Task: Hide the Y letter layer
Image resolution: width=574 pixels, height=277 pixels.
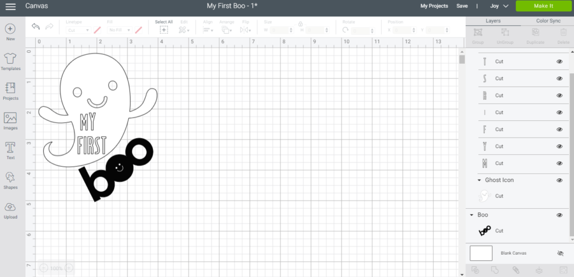Action: point(559,147)
